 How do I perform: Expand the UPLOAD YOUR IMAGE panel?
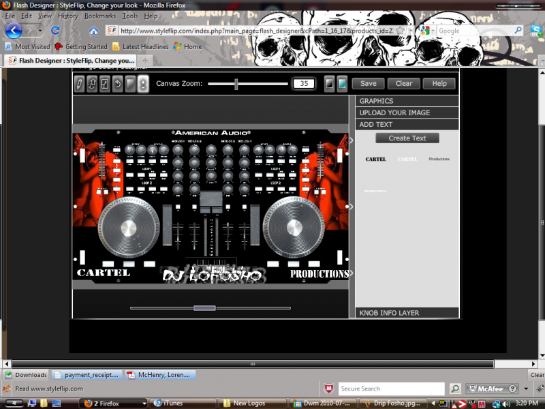click(407, 112)
